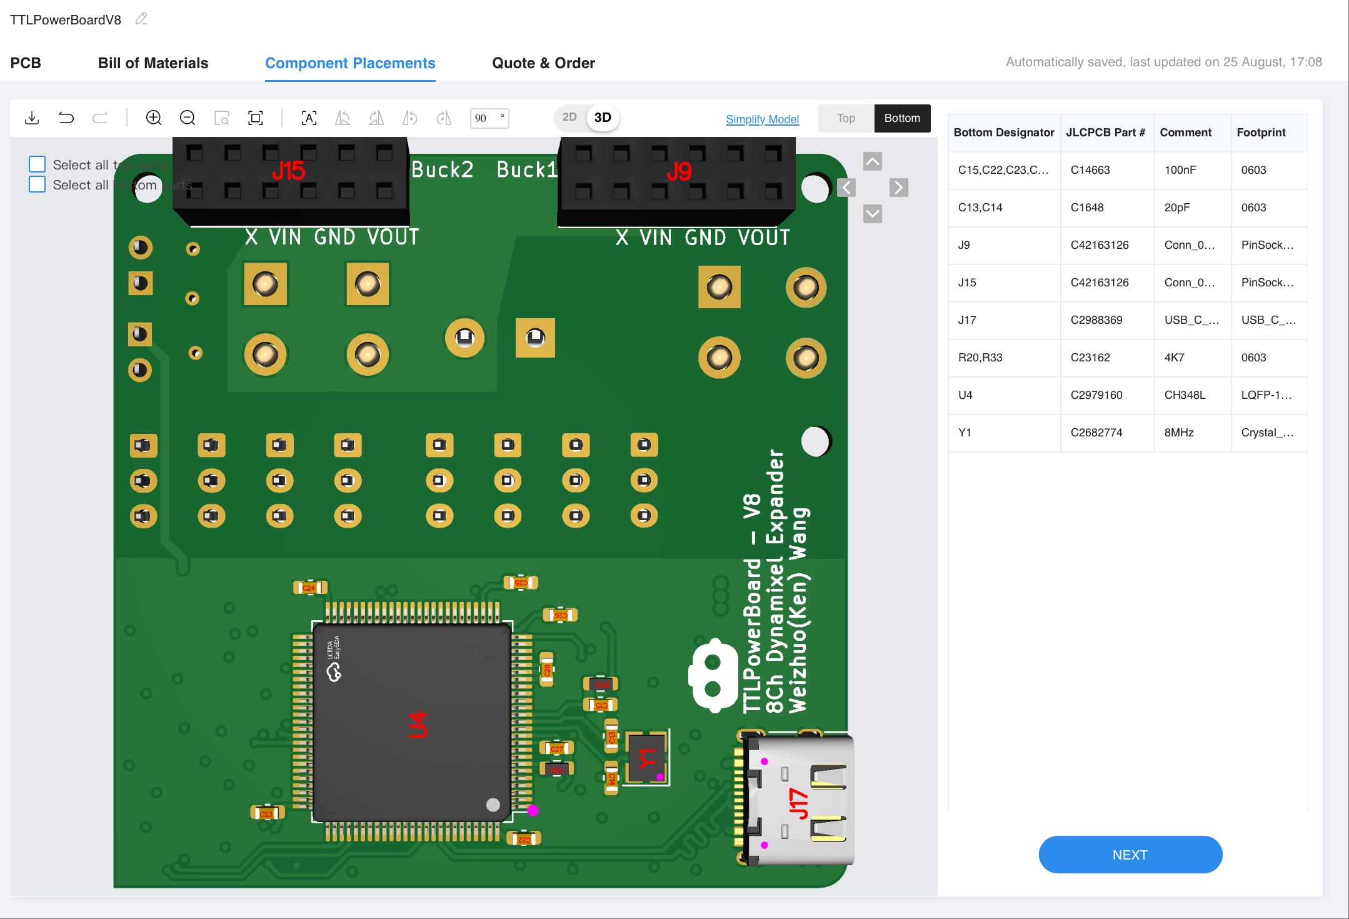Click the zoom in magnifier icon

coord(154,118)
